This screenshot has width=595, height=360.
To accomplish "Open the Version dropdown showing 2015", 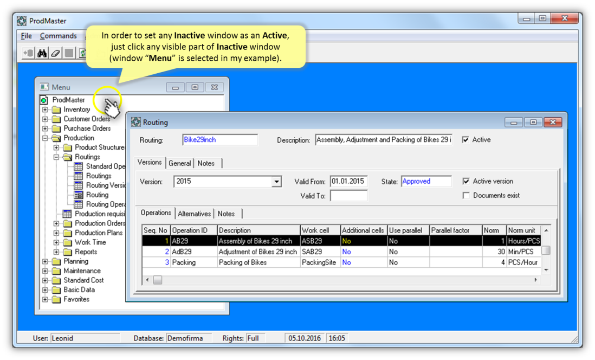I will coord(277,182).
